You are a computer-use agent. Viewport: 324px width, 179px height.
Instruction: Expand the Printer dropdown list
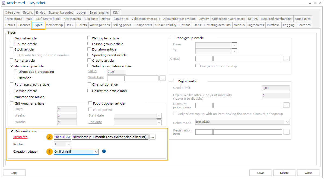tap(68, 144)
